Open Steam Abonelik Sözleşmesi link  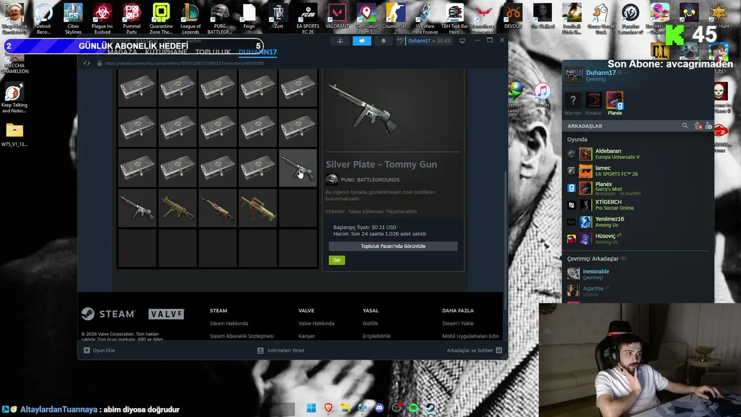point(241,336)
